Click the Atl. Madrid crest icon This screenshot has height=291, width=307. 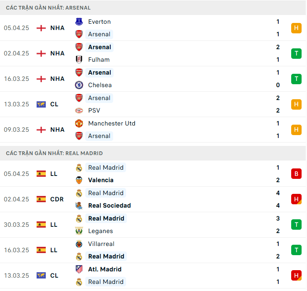click(79, 269)
